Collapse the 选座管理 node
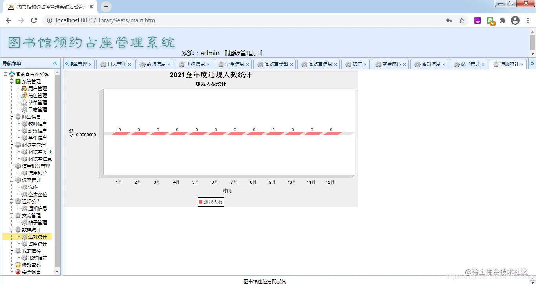This screenshot has width=536, height=284. [12, 180]
